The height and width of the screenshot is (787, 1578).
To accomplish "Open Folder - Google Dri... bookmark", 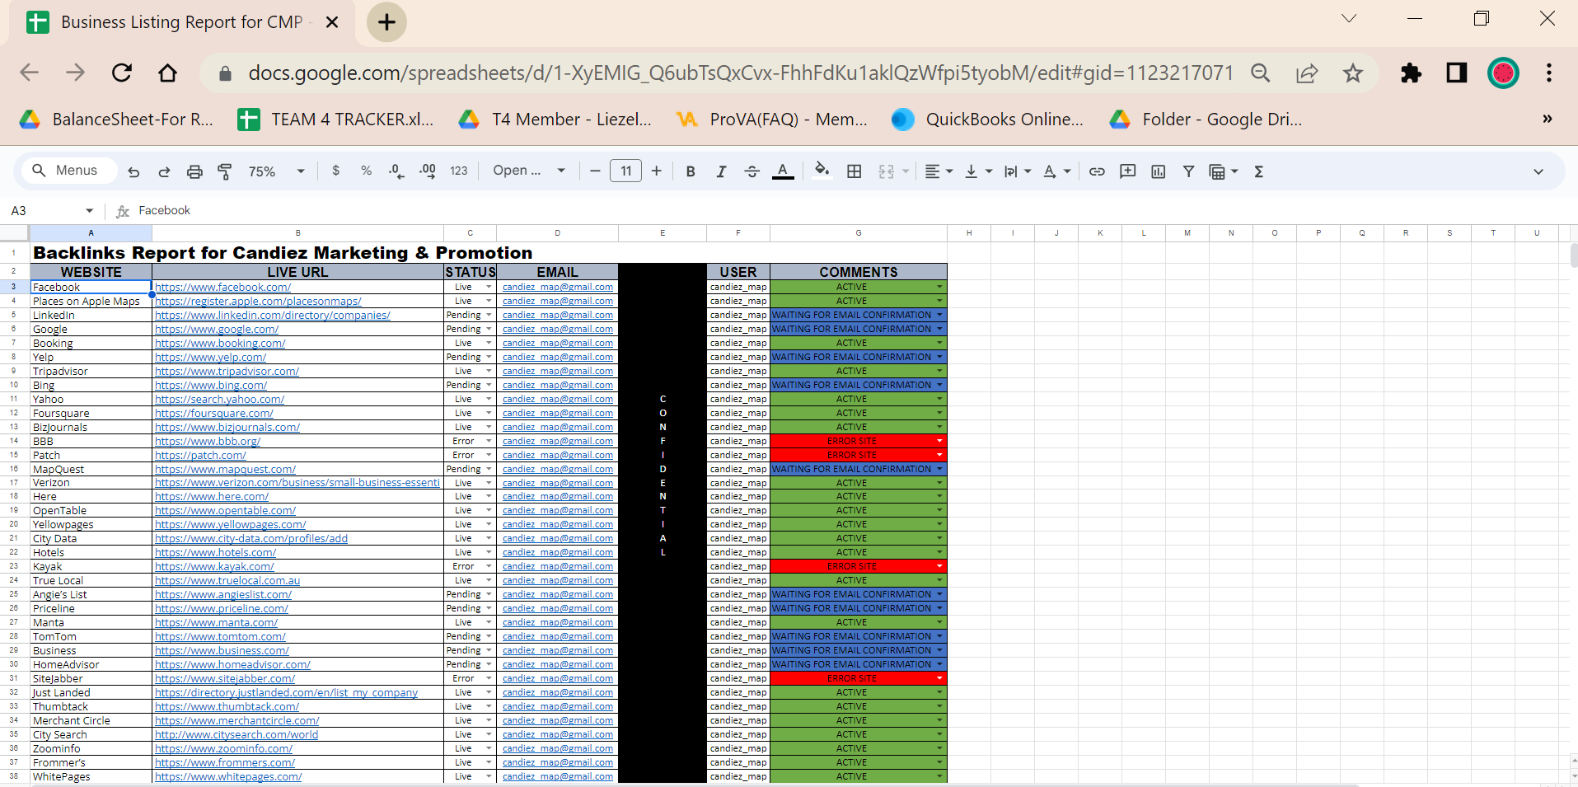I will [1206, 119].
